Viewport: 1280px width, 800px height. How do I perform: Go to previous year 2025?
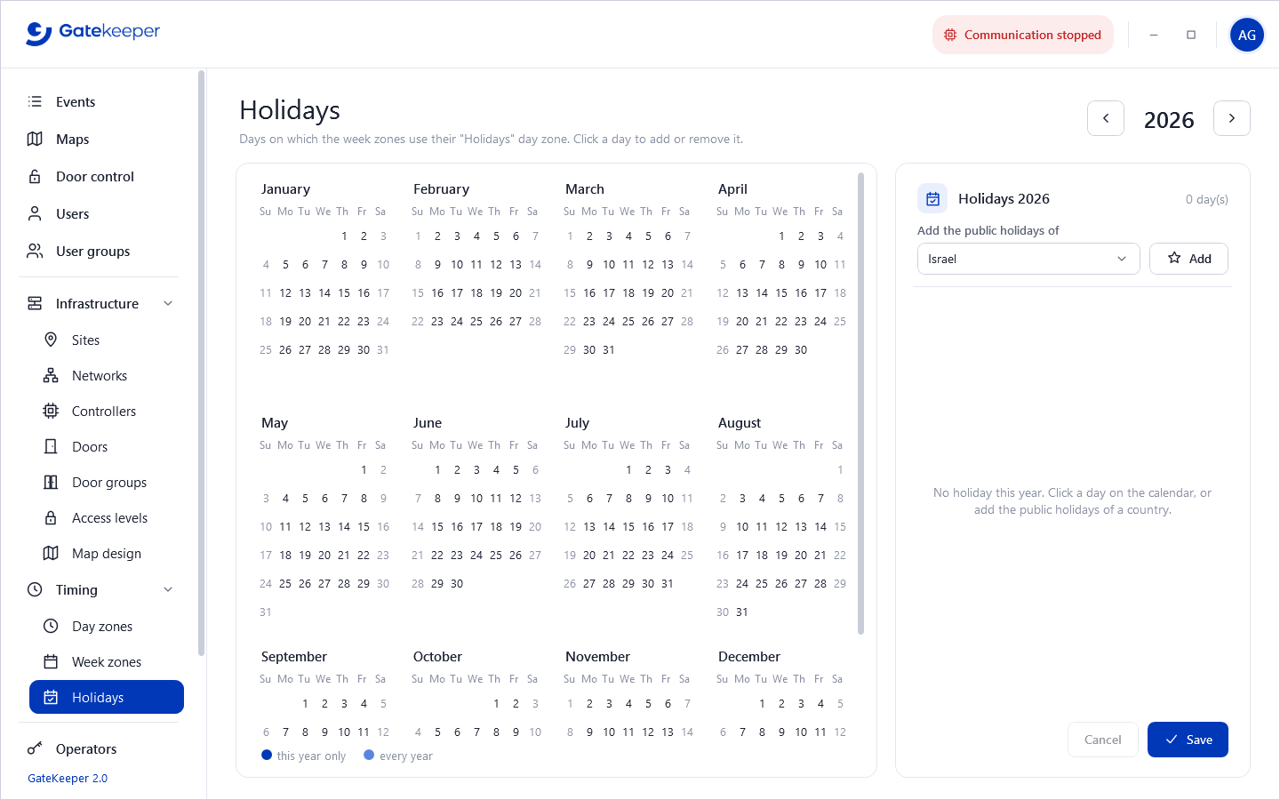[1106, 118]
